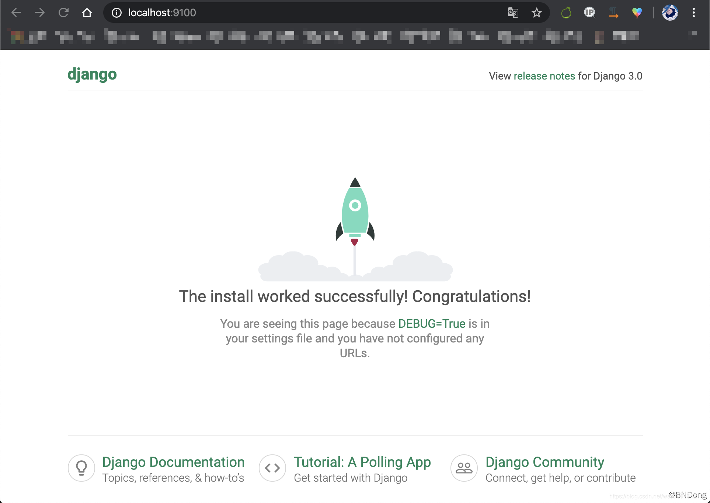Select text 'Get started with Django'
Screen dimensions: 710x503
351,478
